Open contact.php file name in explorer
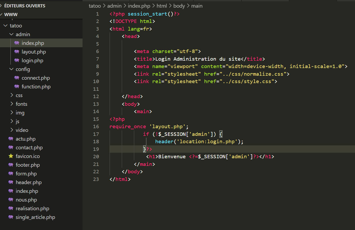The width and height of the screenshot is (355, 230). [29, 147]
